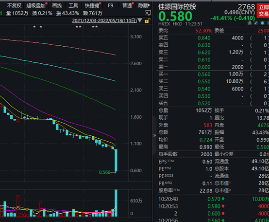This screenshot has width=269, height=222.
Task: Collapse the quote panel with » handle
Action: coord(154,135)
